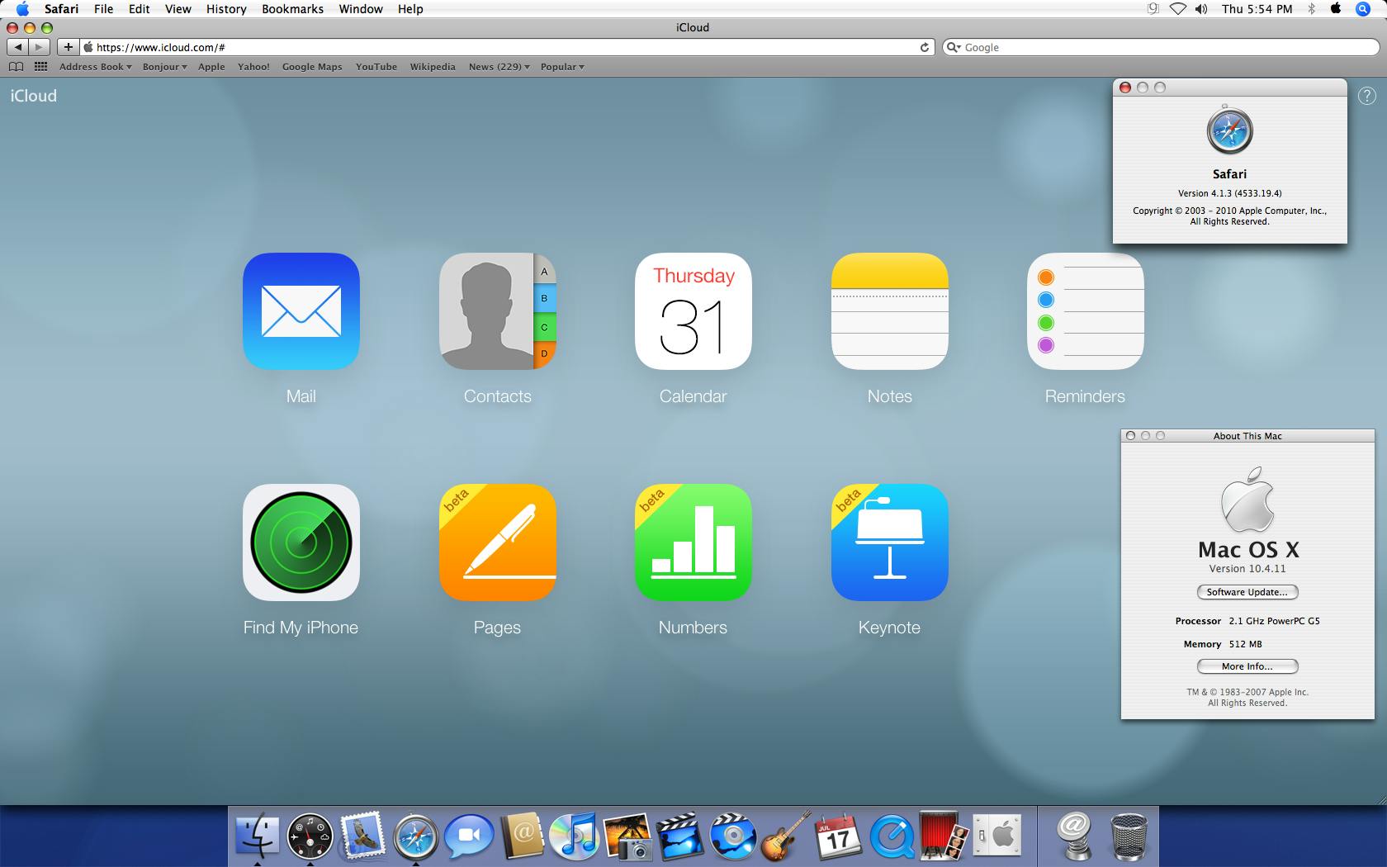1387x867 pixels.
Task: Open the Edit menu
Action: (x=139, y=9)
